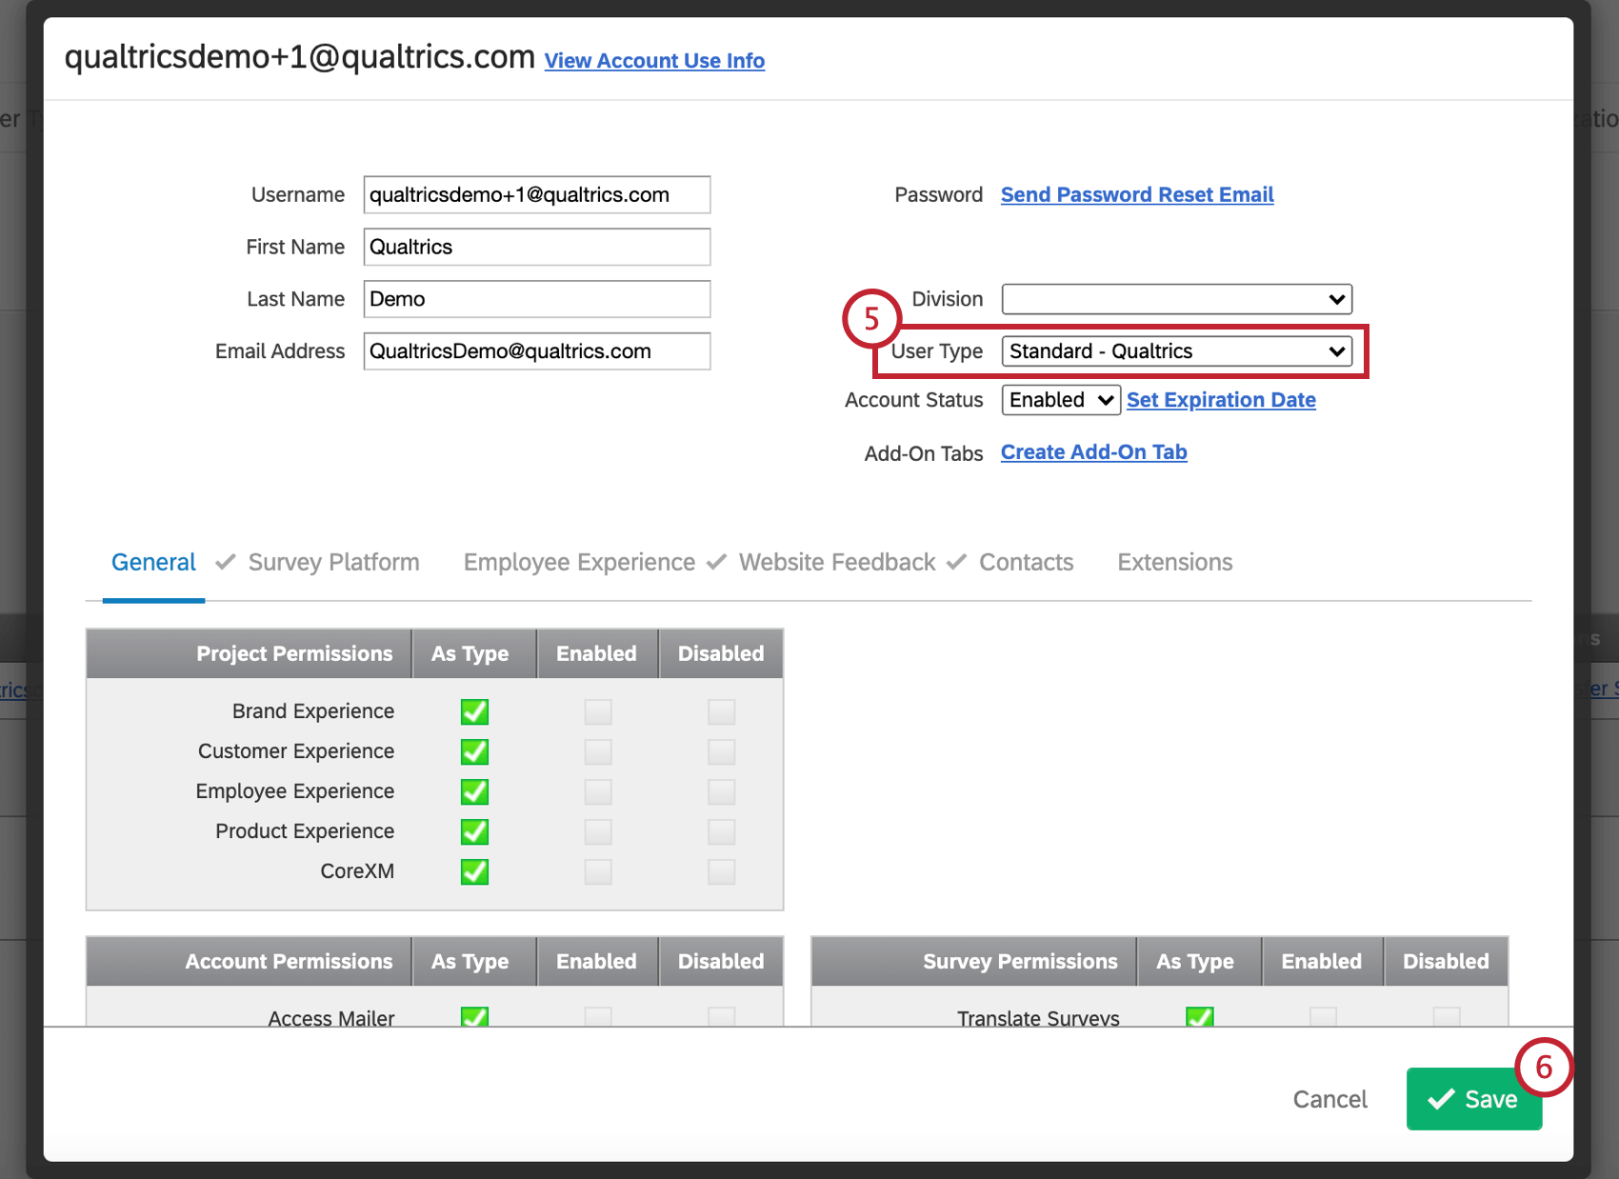Check the Disabled box for CoreXM
This screenshot has width=1619, height=1179.
pos(721,871)
